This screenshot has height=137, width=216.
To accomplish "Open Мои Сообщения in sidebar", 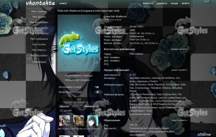I will tap(39, 39).
